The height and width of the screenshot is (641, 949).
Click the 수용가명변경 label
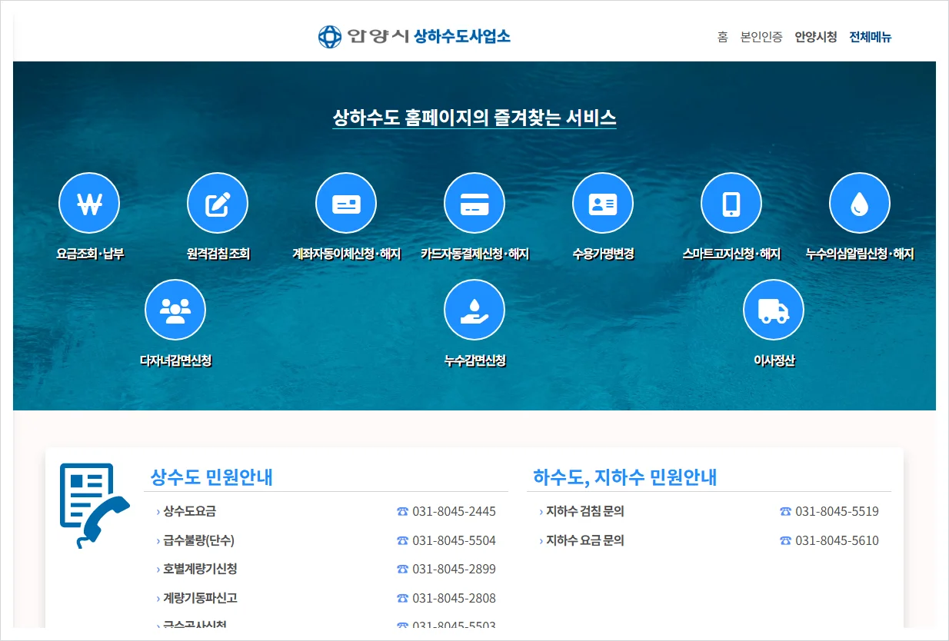tap(603, 254)
